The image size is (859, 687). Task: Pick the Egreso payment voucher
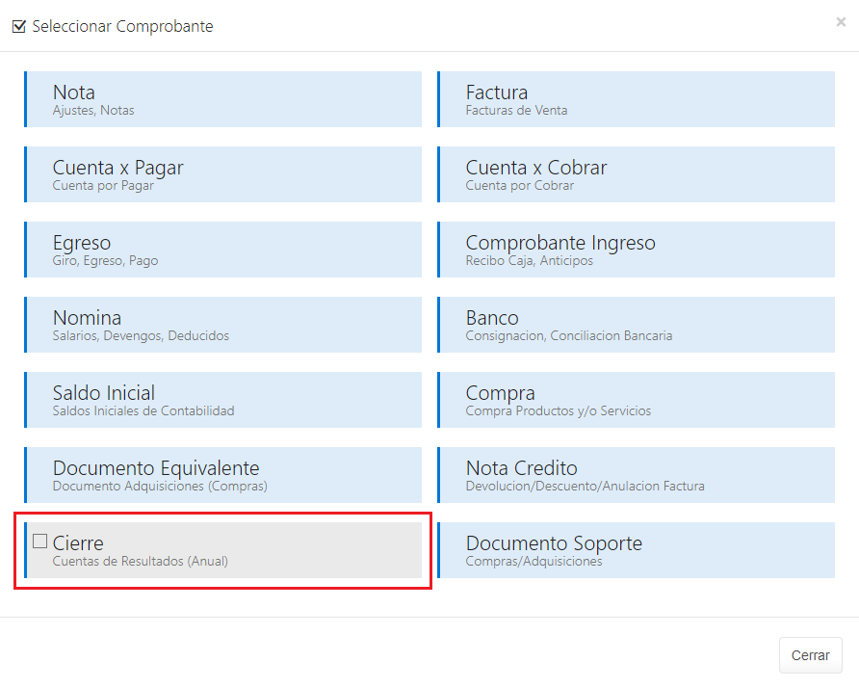click(222, 250)
